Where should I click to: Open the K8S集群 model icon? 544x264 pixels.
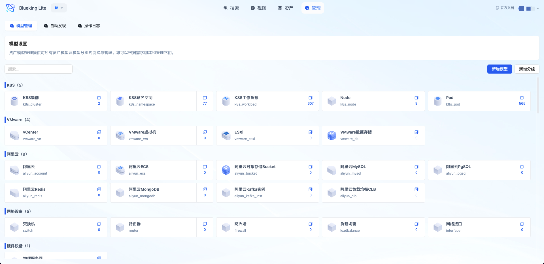click(x=14, y=101)
